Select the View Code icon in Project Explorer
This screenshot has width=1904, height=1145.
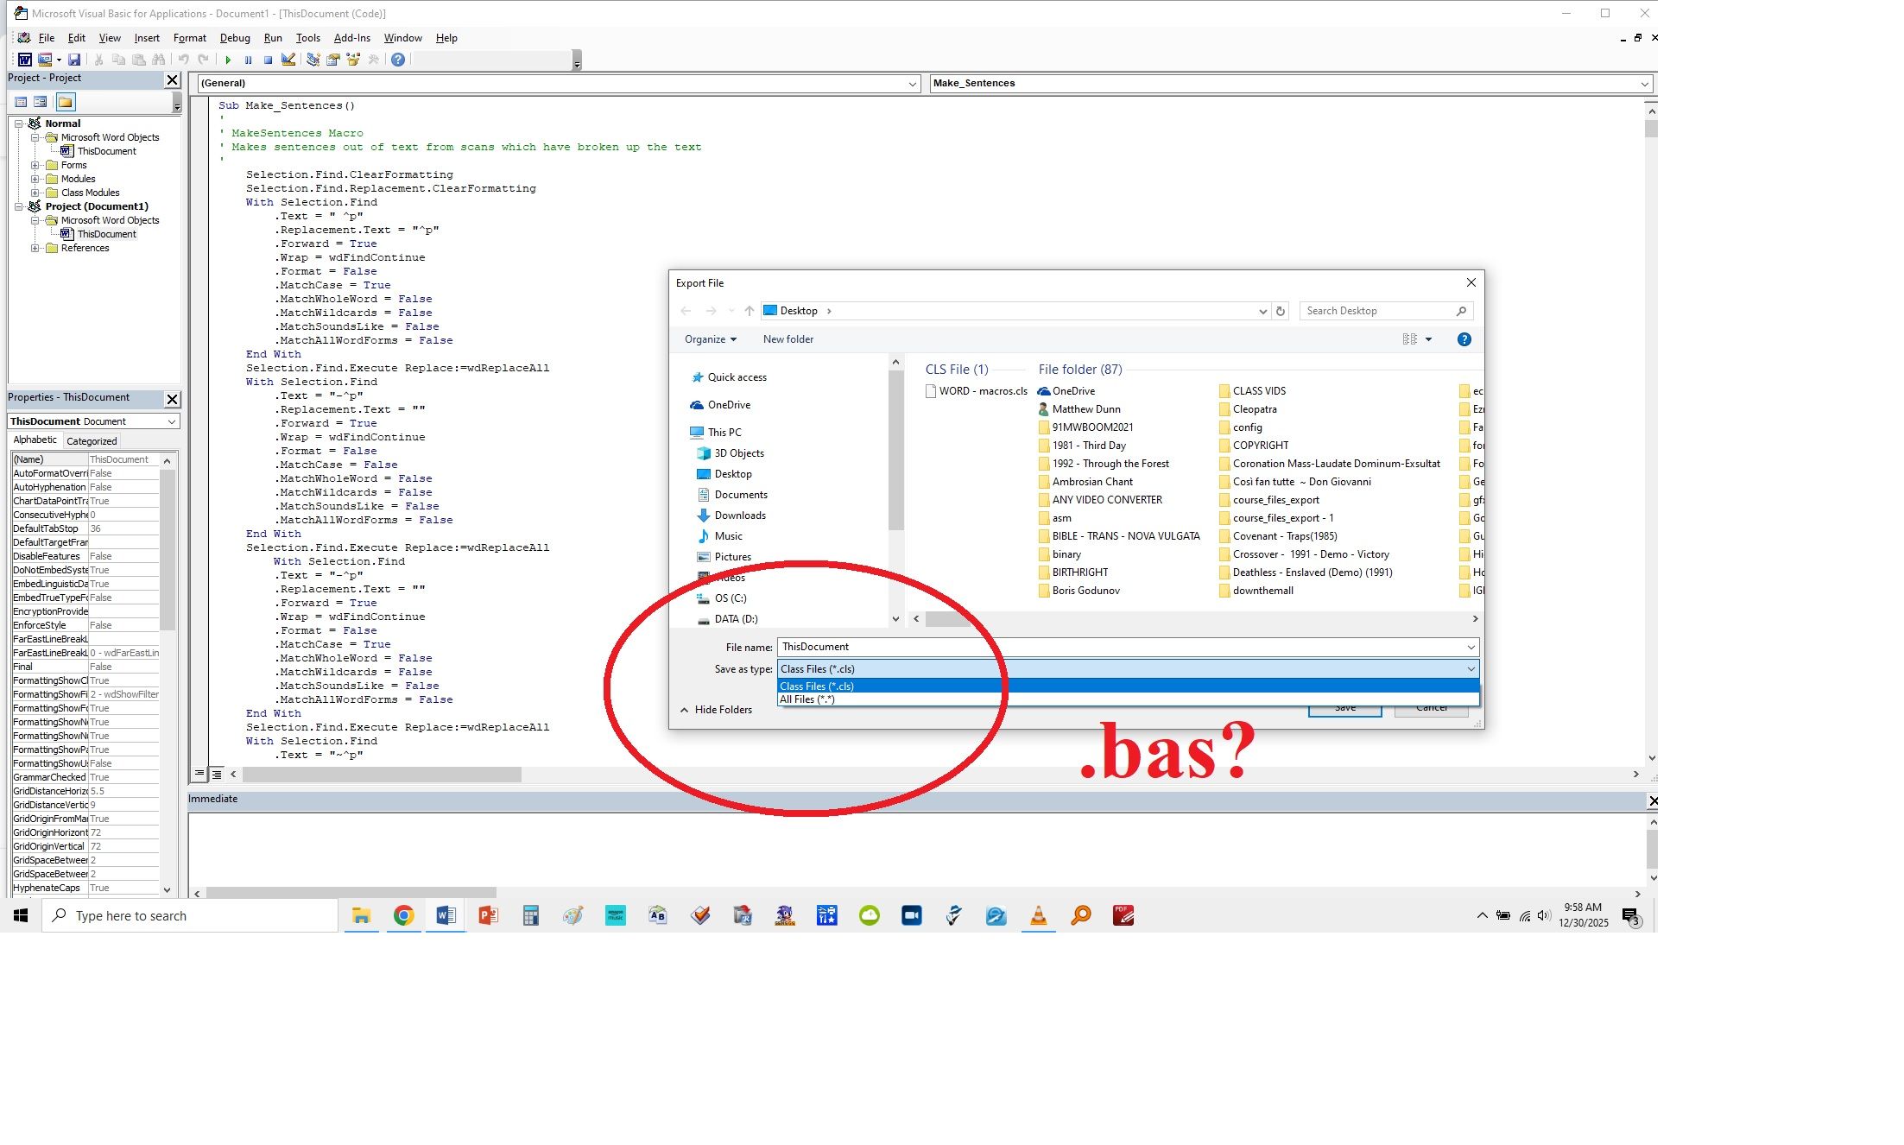pos(21,102)
